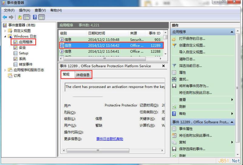
Task: Click 导入自定义视图... action
Action: 192,52
